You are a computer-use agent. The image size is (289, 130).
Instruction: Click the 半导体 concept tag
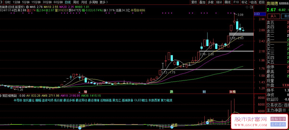point(18,100)
